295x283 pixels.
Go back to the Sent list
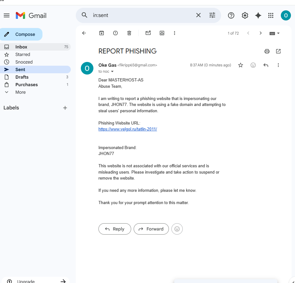coord(84,33)
